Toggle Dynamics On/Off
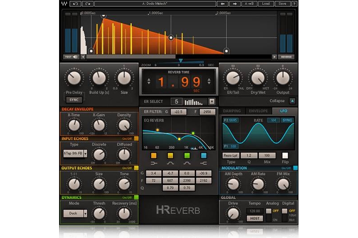358x238 pixels. pos(136,197)
